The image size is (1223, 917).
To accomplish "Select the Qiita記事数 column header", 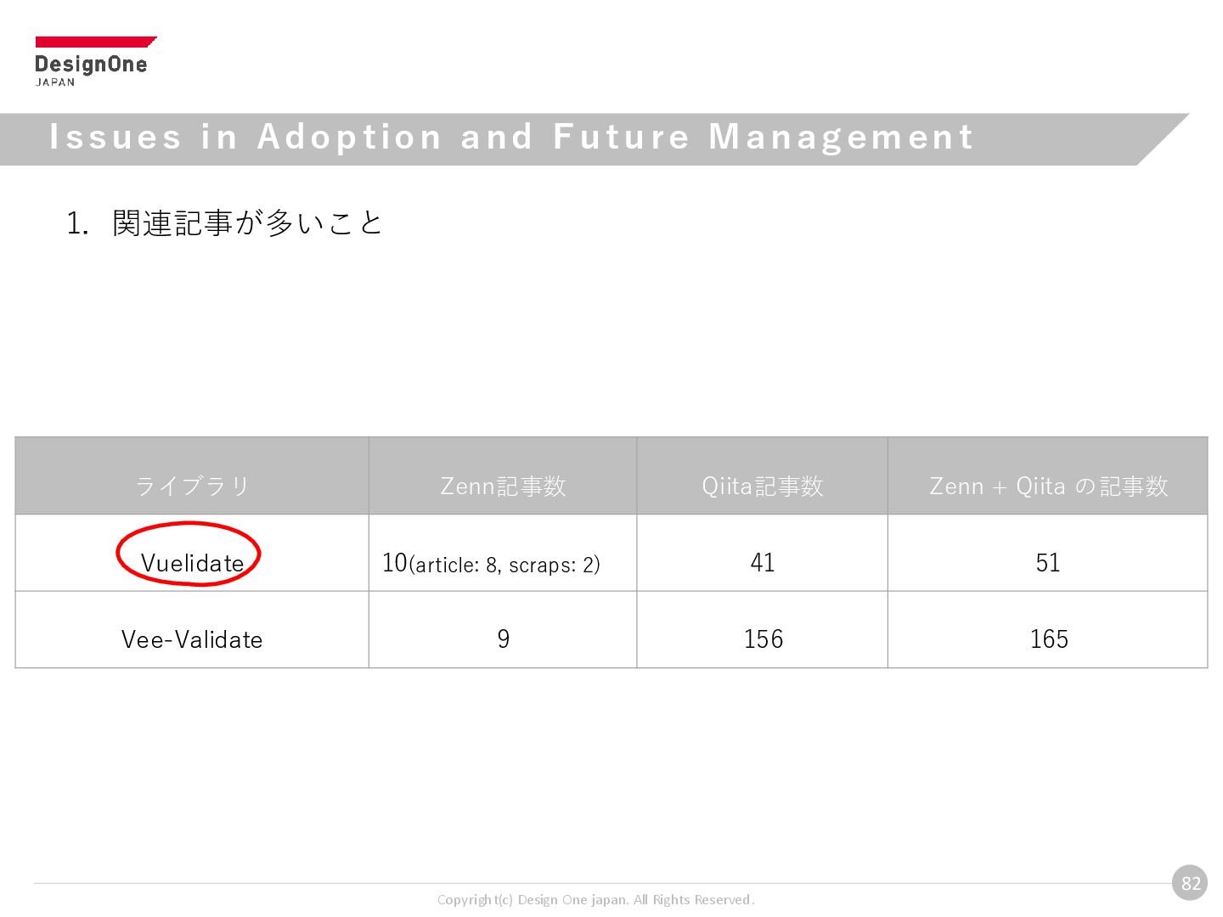I will point(762,486).
